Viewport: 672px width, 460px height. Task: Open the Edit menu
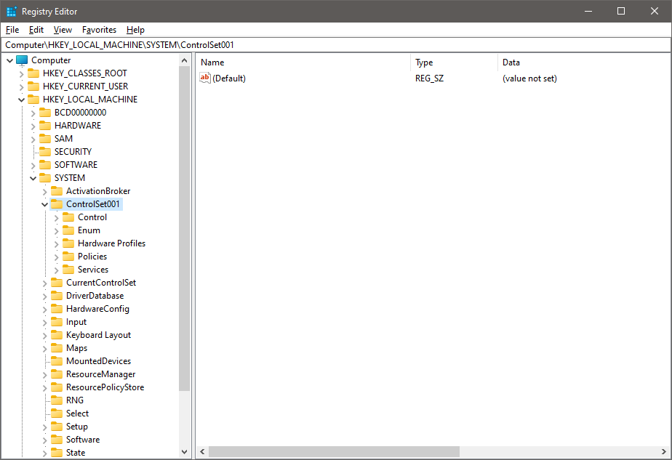(36, 30)
